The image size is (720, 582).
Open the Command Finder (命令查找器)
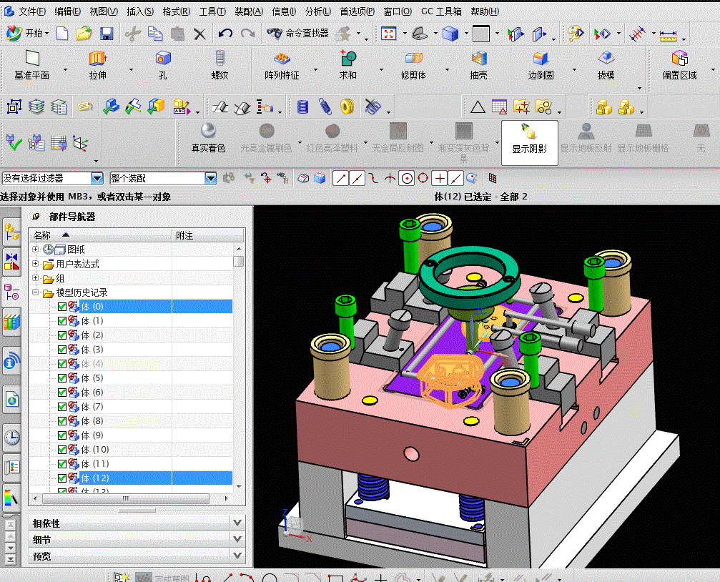point(297,33)
